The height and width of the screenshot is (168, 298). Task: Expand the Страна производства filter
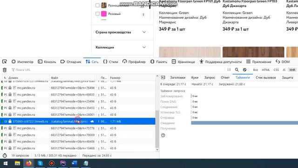122,32
